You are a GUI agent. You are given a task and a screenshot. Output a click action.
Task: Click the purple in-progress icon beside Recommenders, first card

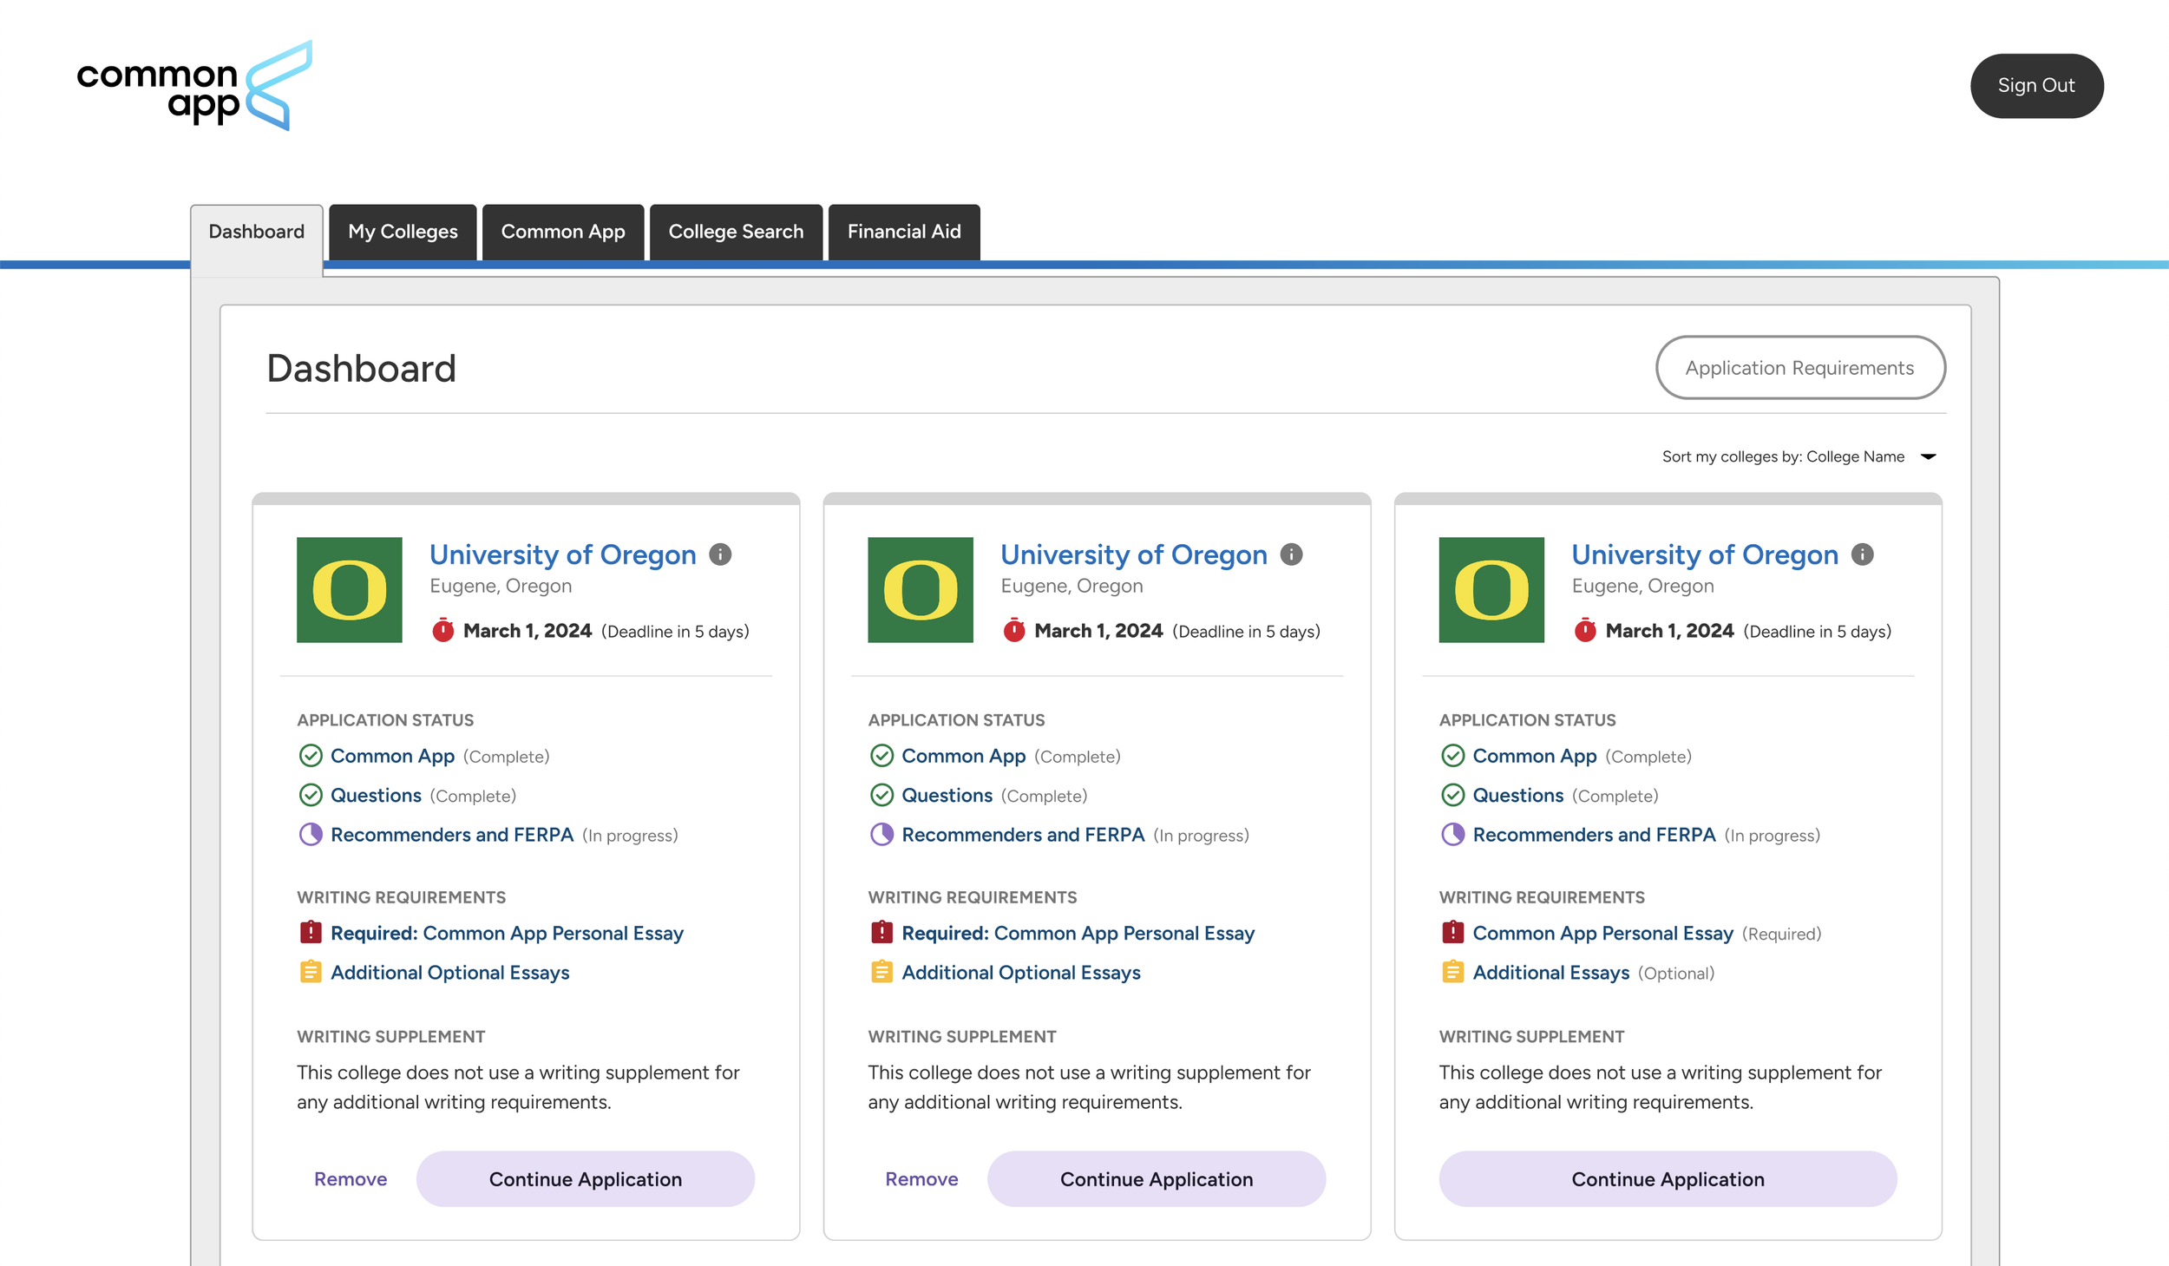(x=311, y=835)
